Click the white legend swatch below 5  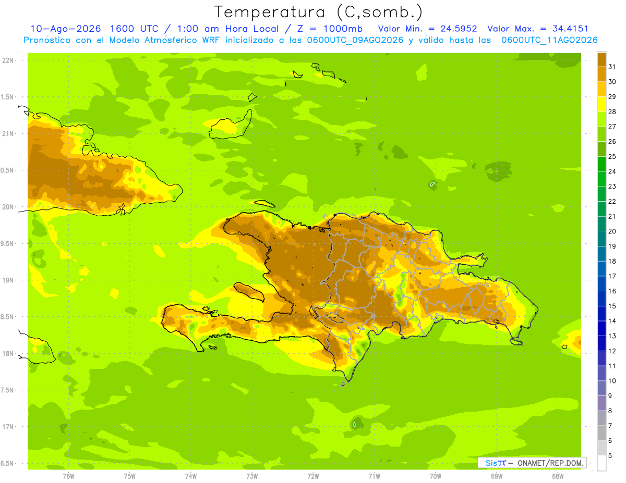click(x=601, y=463)
